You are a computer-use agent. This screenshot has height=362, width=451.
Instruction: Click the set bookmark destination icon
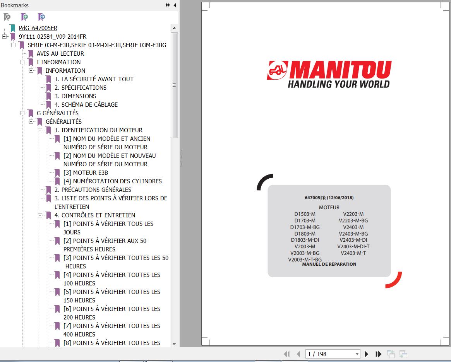click(x=41, y=17)
